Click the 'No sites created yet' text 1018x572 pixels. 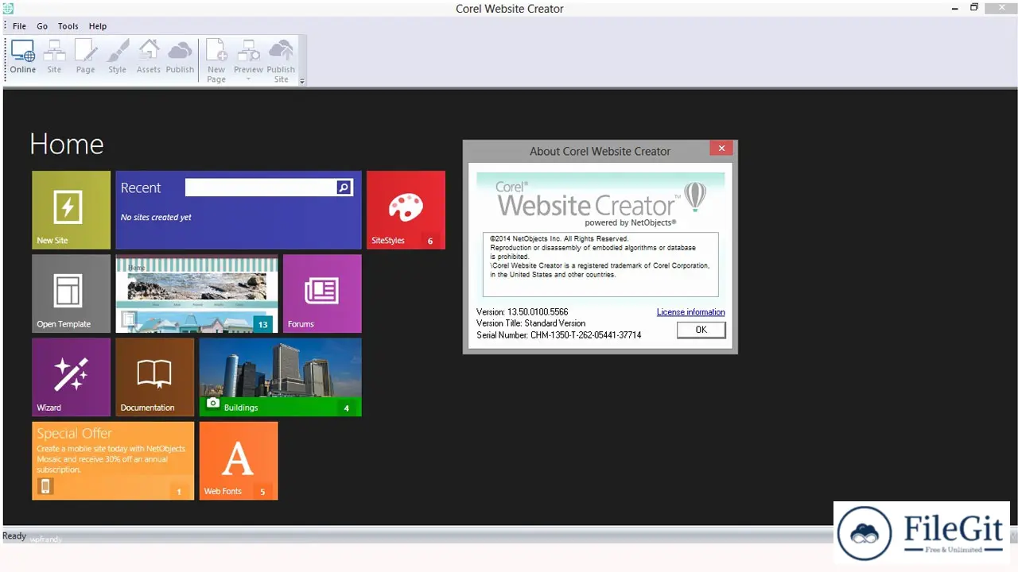tap(156, 218)
